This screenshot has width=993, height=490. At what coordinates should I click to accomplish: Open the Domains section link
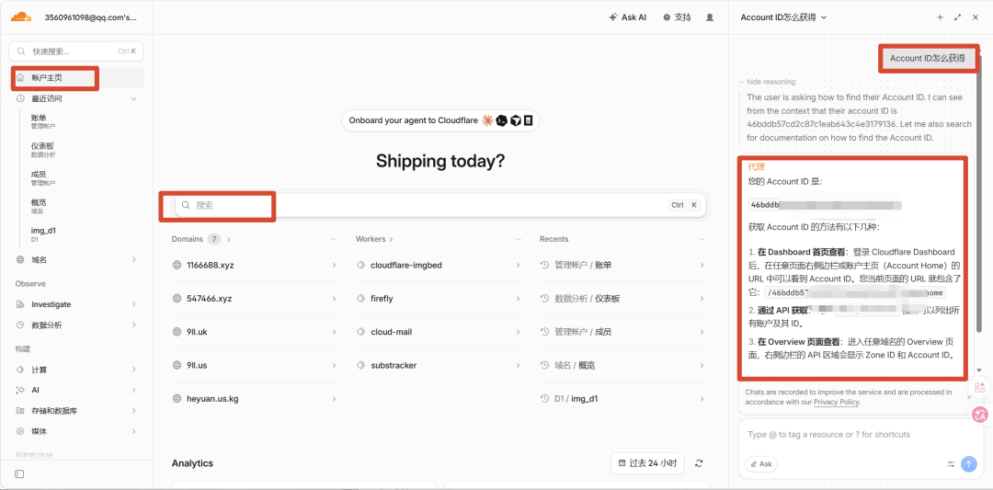click(x=200, y=239)
